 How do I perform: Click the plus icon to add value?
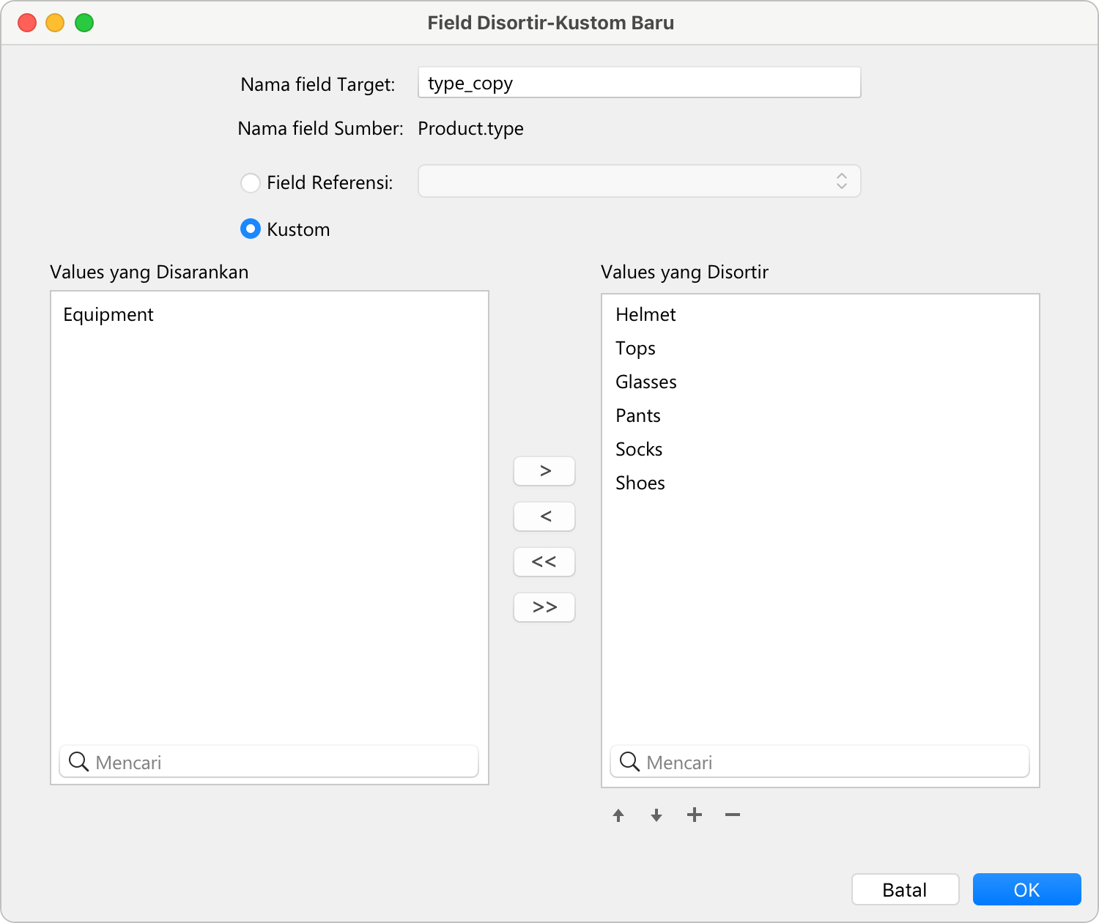(x=695, y=815)
